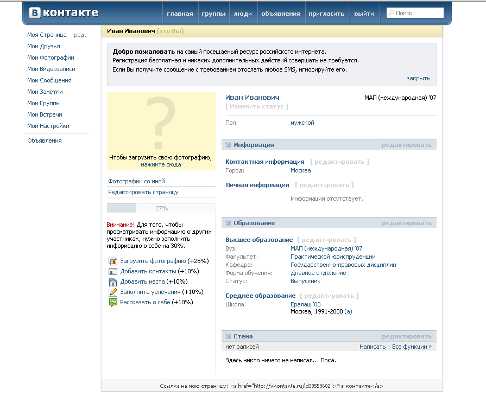Open Мои Друзья
The height and width of the screenshot is (397, 486).
[x=43, y=46]
